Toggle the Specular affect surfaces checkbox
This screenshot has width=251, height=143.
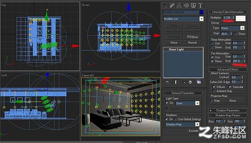230,87
